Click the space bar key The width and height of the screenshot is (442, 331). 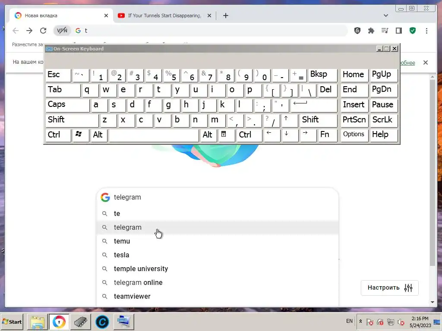click(154, 135)
